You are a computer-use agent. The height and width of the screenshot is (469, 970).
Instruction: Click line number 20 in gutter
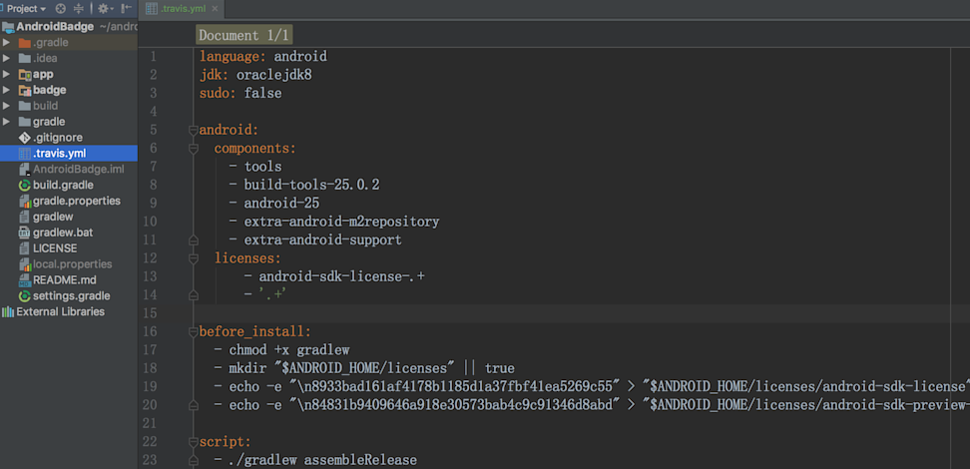pyautogui.click(x=149, y=405)
